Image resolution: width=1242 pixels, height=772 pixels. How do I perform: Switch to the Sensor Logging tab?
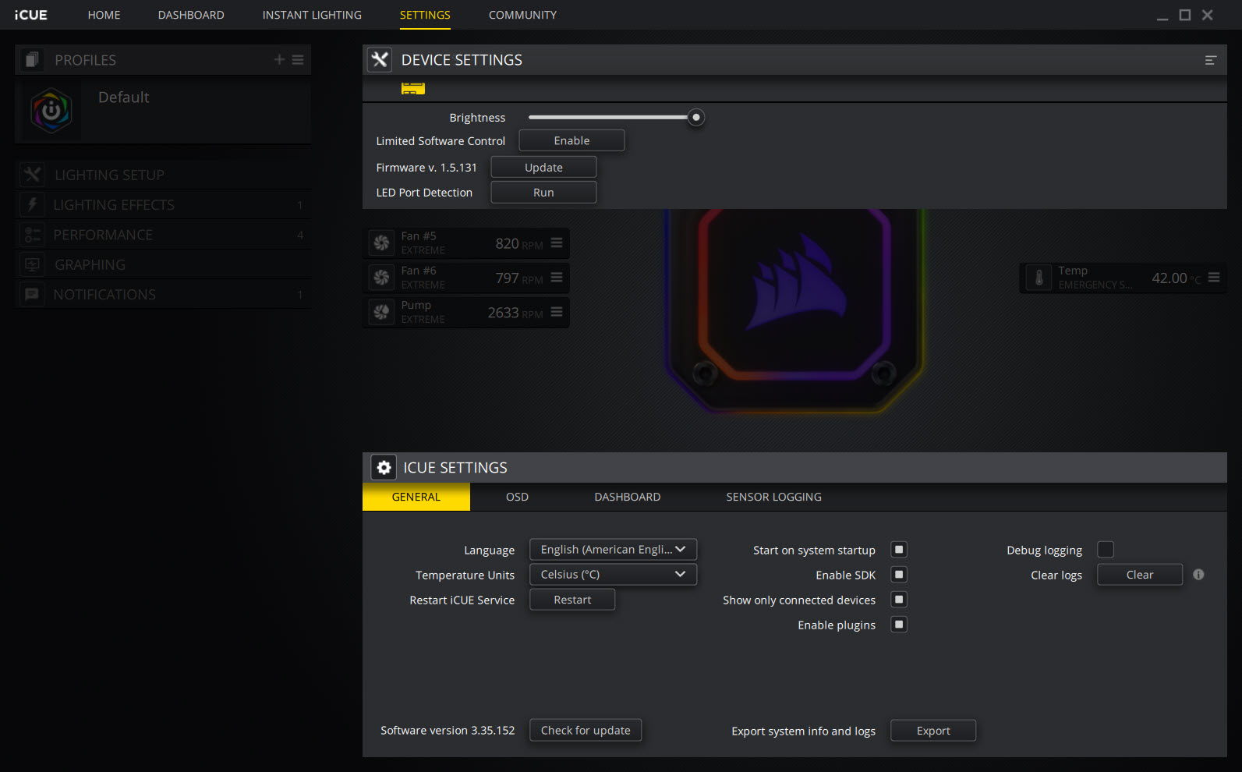tap(774, 497)
